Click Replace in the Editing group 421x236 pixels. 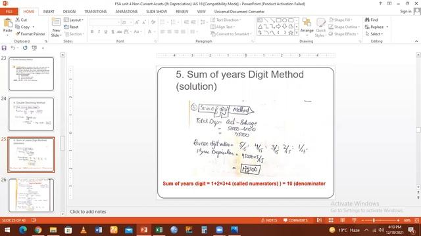click(x=376, y=27)
